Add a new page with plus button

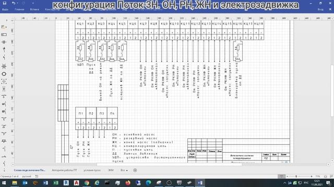click(x=135, y=170)
